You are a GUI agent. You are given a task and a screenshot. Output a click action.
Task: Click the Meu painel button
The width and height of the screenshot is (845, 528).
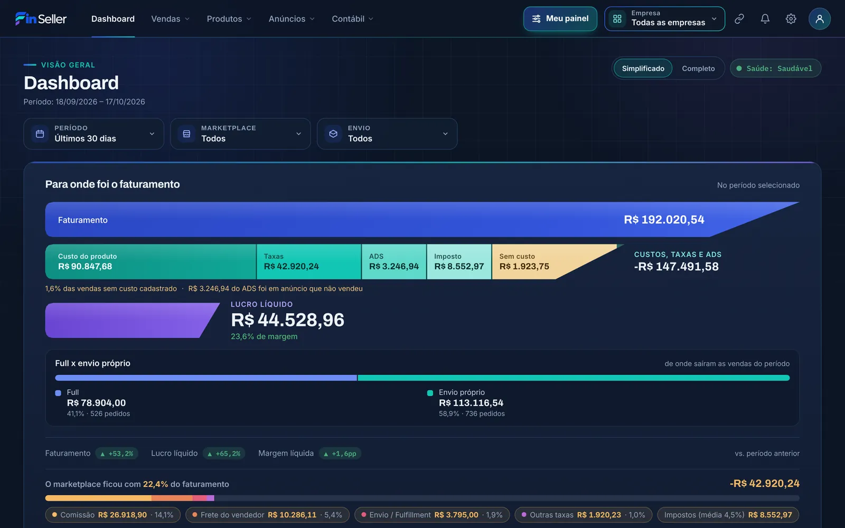(x=560, y=18)
